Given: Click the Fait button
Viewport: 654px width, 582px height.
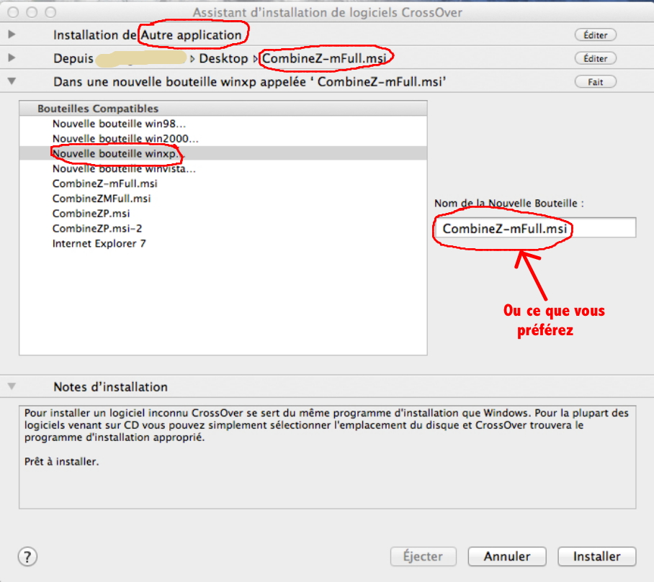Looking at the screenshot, I should (x=595, y=82).
